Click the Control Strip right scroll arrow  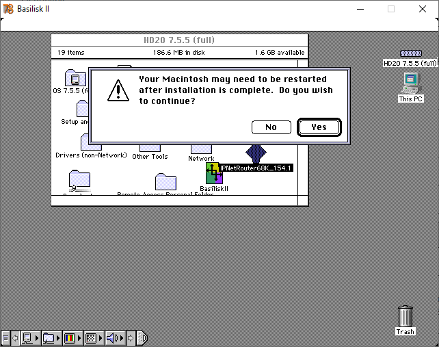click(x=131, y=338)
